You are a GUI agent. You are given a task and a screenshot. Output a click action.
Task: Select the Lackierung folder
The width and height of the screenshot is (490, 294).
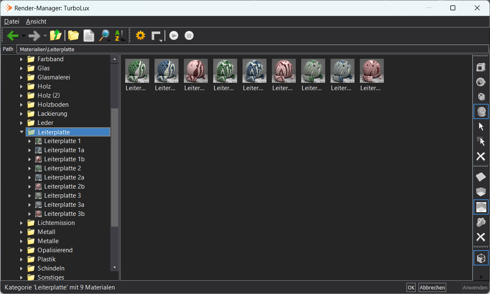[52, 114]
